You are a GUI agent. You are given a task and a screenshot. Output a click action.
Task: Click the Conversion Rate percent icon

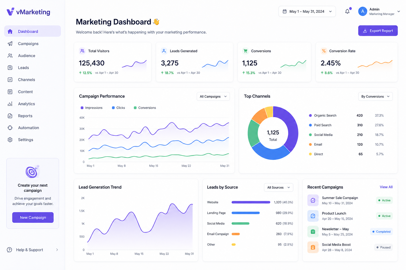[x=324, y=51]
